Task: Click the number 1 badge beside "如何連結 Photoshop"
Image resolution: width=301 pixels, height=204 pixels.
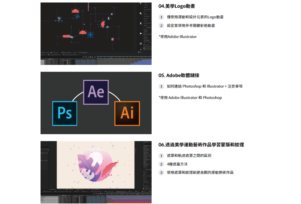Action: [161, 87]
